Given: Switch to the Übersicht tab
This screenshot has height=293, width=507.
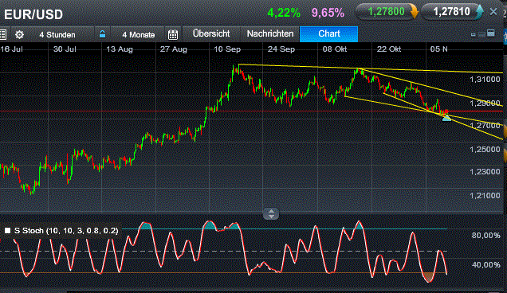Looking at the screenshot, I should (x=211, y=33).
